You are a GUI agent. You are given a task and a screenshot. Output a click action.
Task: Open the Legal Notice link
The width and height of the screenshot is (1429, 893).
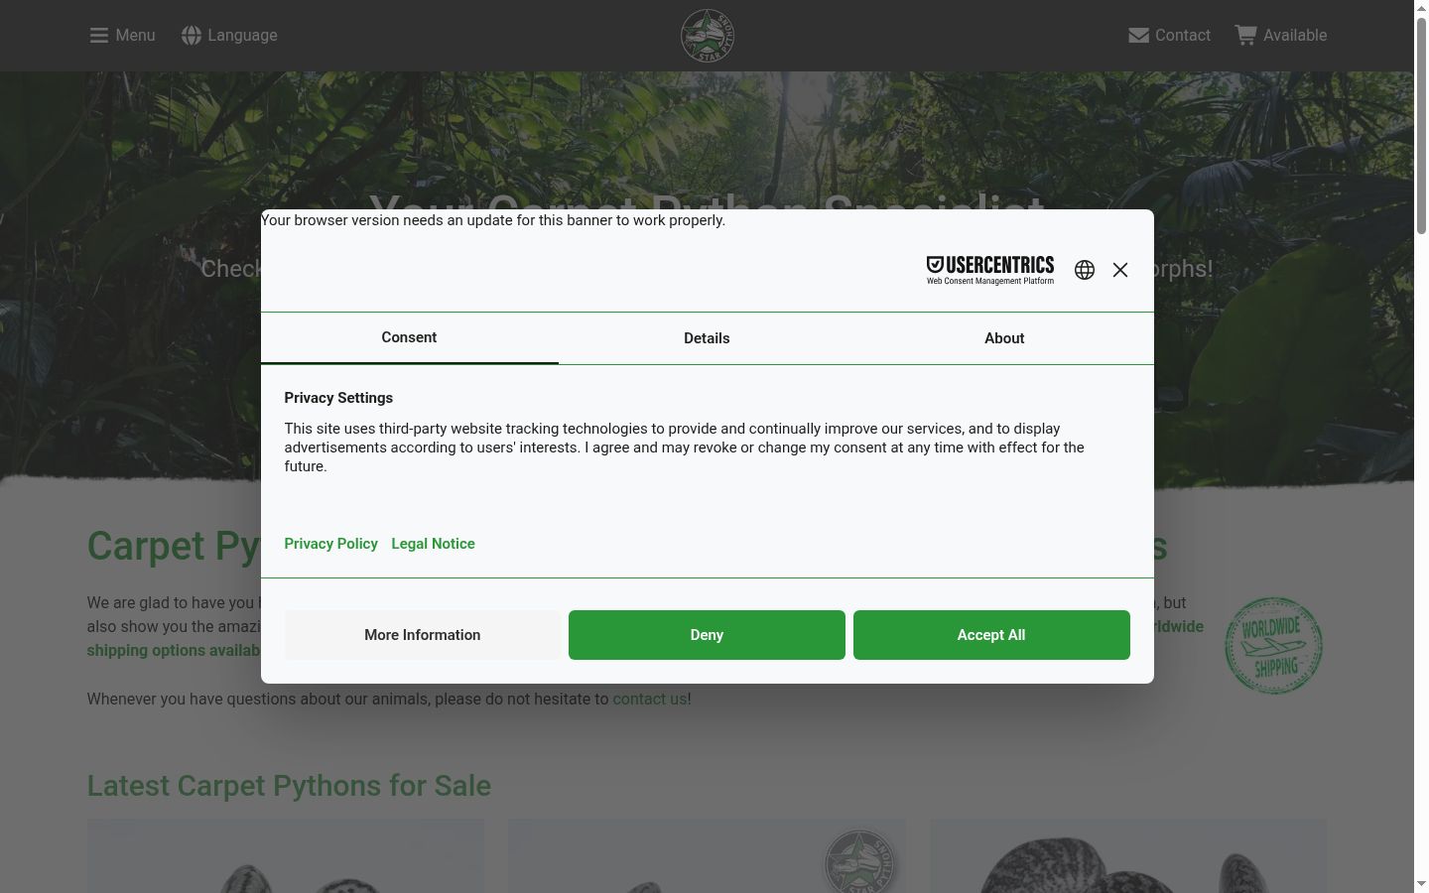pos(433,544)
